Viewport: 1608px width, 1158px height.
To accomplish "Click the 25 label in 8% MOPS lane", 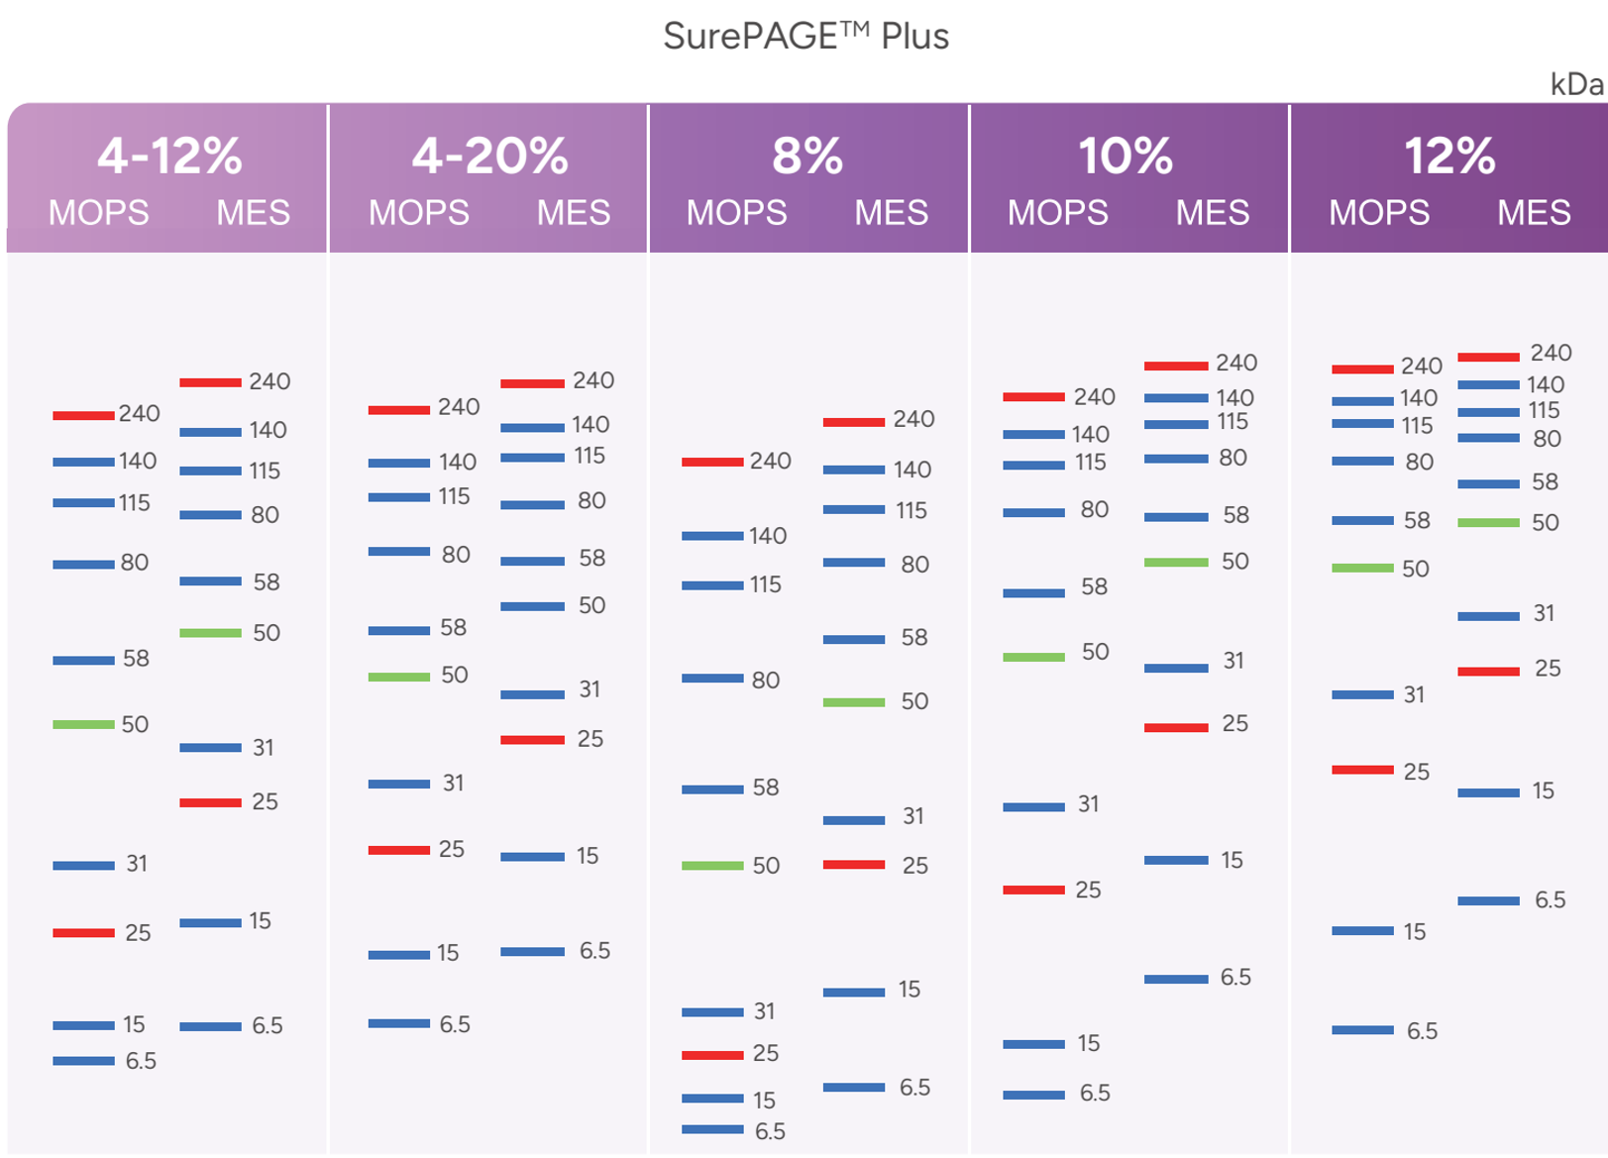I will [766, 1053].
